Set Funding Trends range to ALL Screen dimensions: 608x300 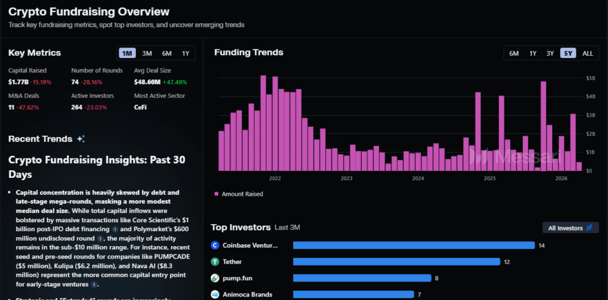coord(587,53)
